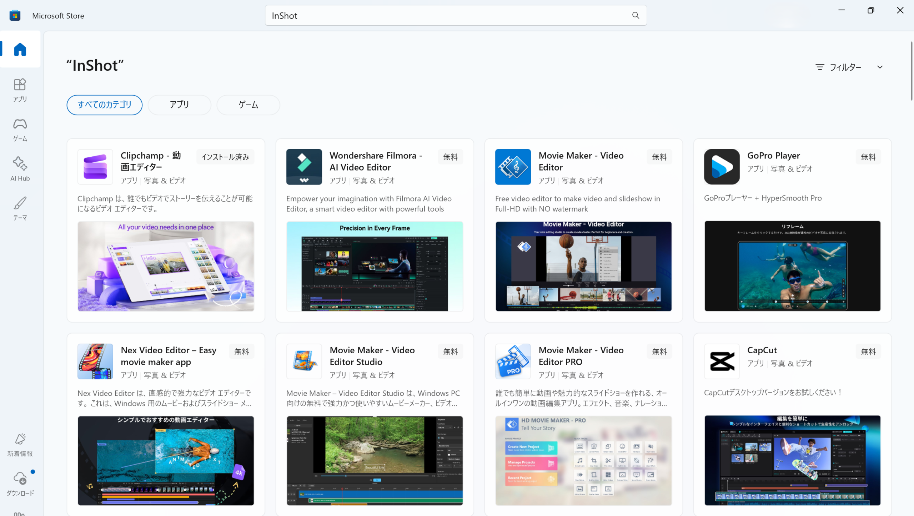
Task: Click the GoPro Player app icon
Action: (722, 167)
